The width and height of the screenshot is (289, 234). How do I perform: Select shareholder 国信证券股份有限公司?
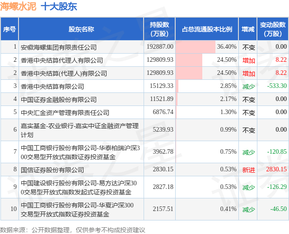point(52,170)
